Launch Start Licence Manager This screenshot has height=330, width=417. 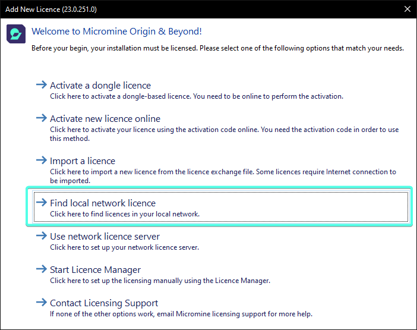tap(95, 270)
